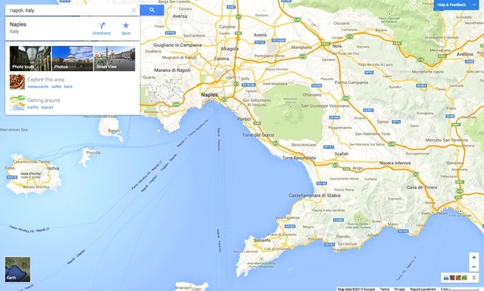Viewport: 484px width, 291px height.
Task: Open Directions for Naples
Action: click(101, 29)
